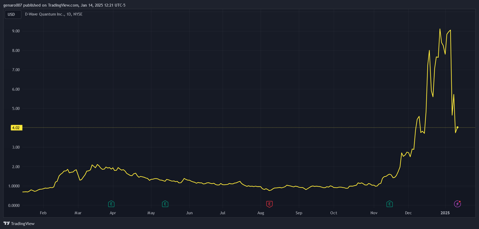This screenshot has height=229, width=479.
Task: Click the Jul label on time axis
Action: [x=223, y=213]
